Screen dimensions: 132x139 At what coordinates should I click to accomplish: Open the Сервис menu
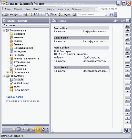(50, 9)
